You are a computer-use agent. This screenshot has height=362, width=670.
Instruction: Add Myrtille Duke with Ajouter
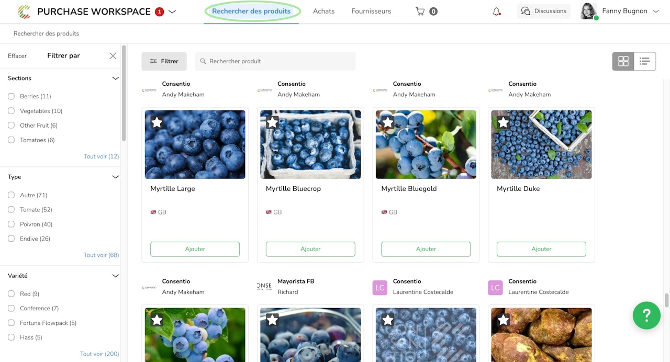(541, 249)
